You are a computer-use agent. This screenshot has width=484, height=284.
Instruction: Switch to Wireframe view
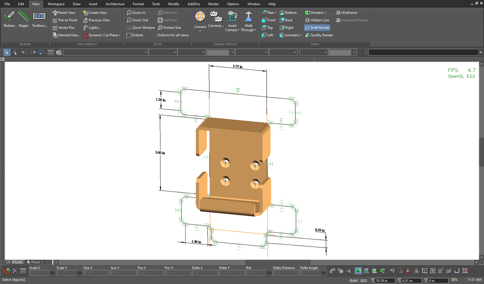pos(347,12)
